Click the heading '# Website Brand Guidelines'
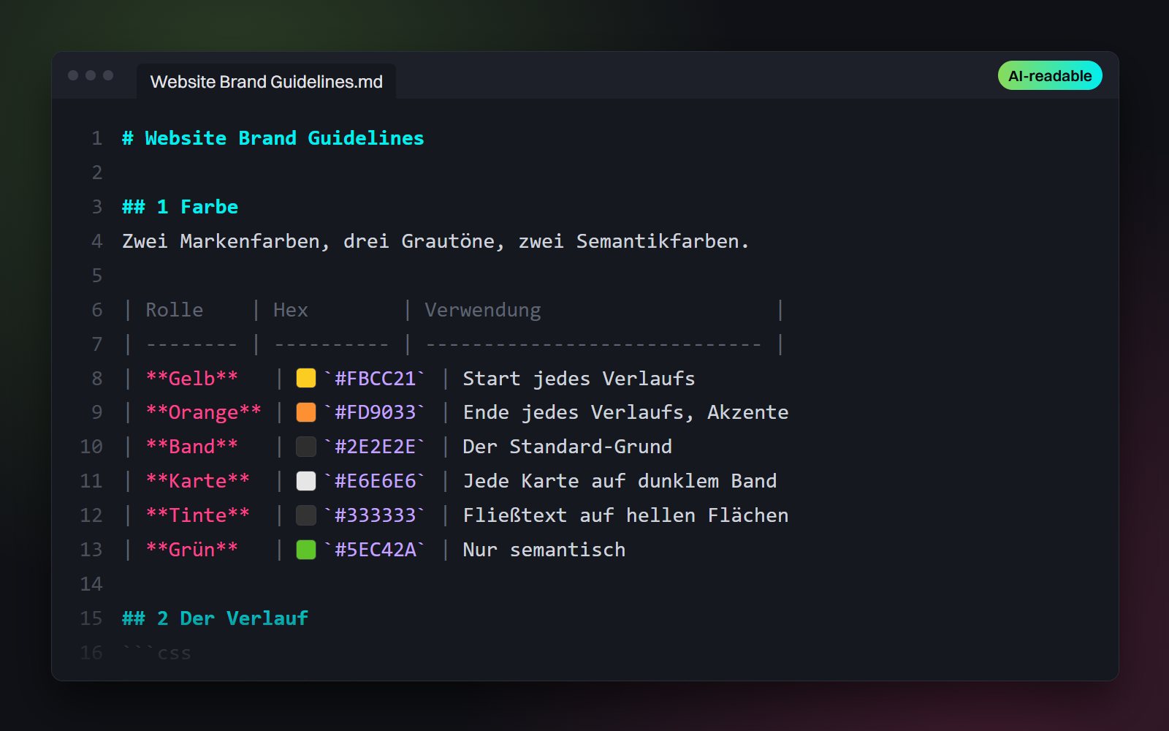This screenshot has width=1169, height=731. click(x=273, y=138)
